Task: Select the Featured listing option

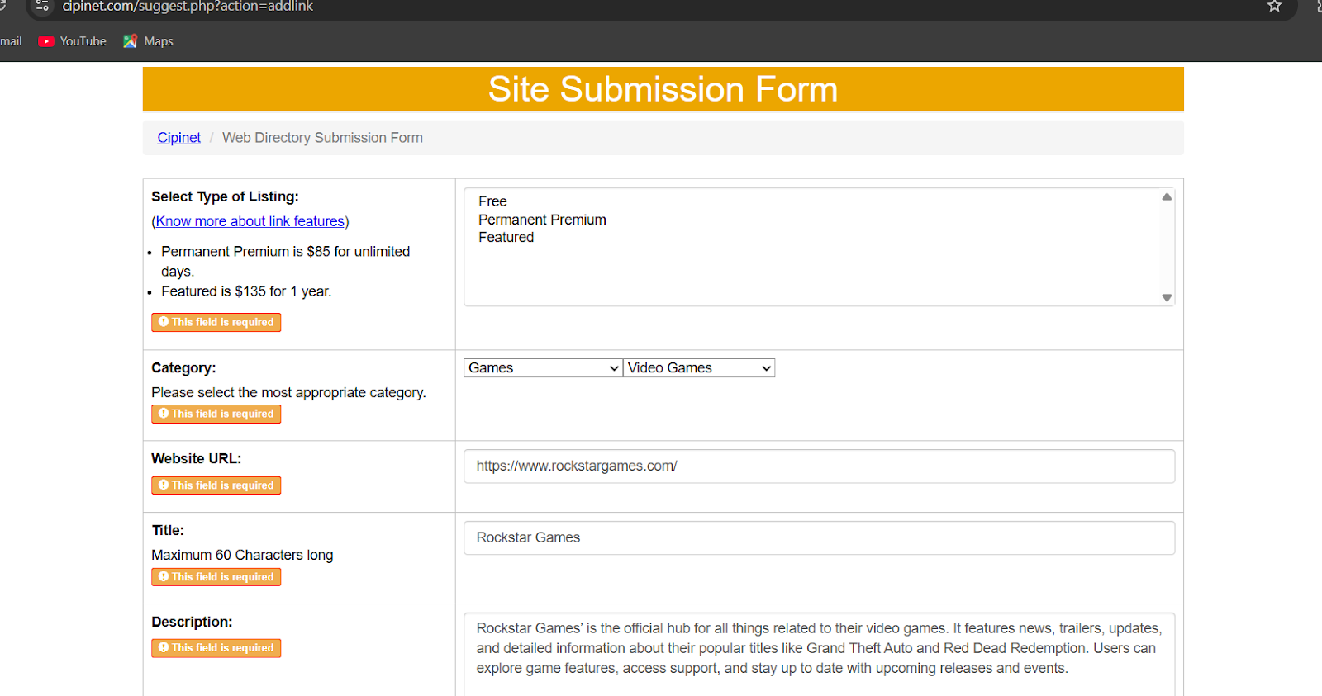Action: pyautogui.click(x=506, y=238)
